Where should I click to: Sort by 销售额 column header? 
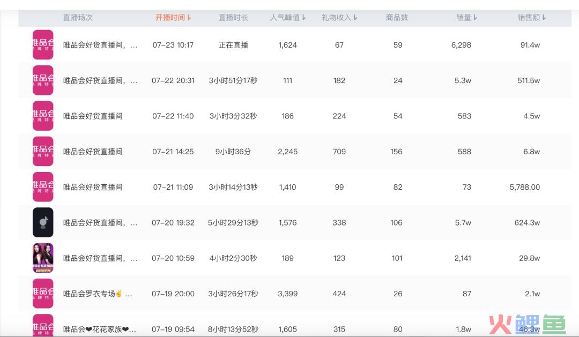pos(532,17)
